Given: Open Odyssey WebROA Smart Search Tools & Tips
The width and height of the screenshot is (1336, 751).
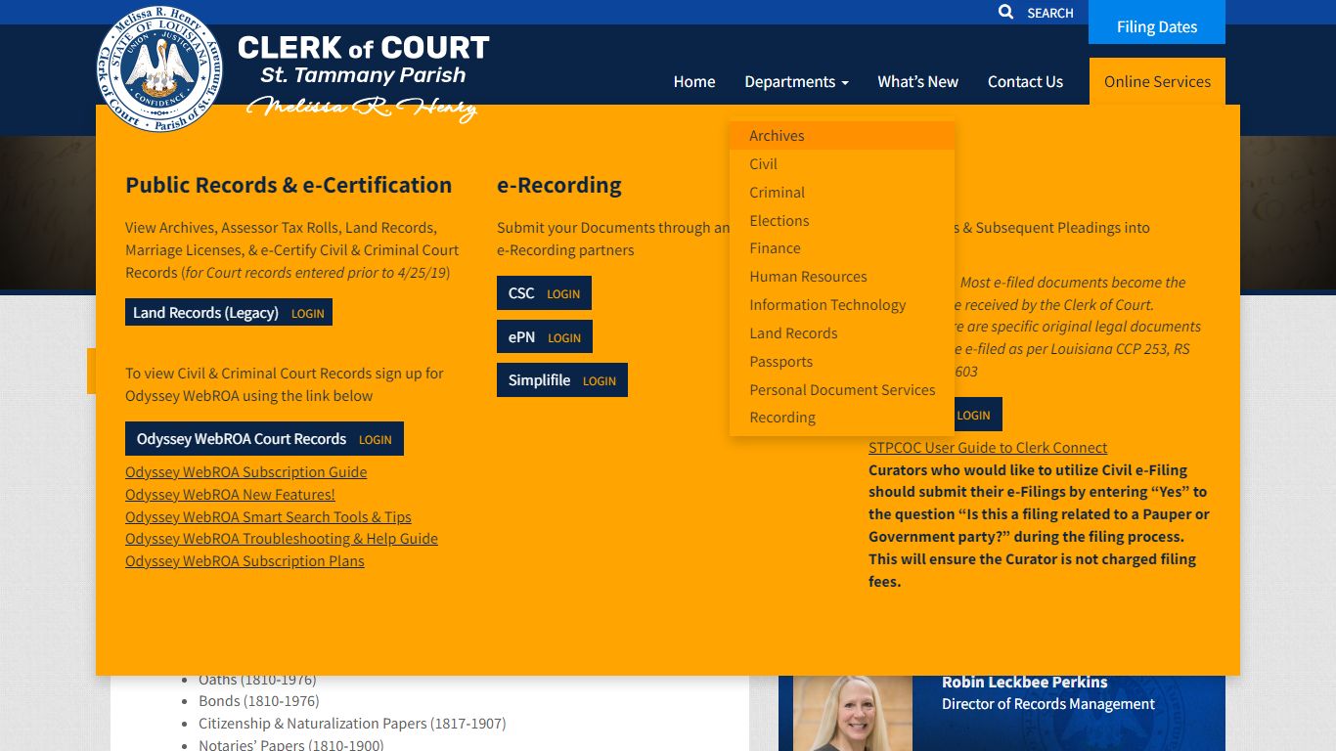Looking at the screenshot, I should coord(268,517).
